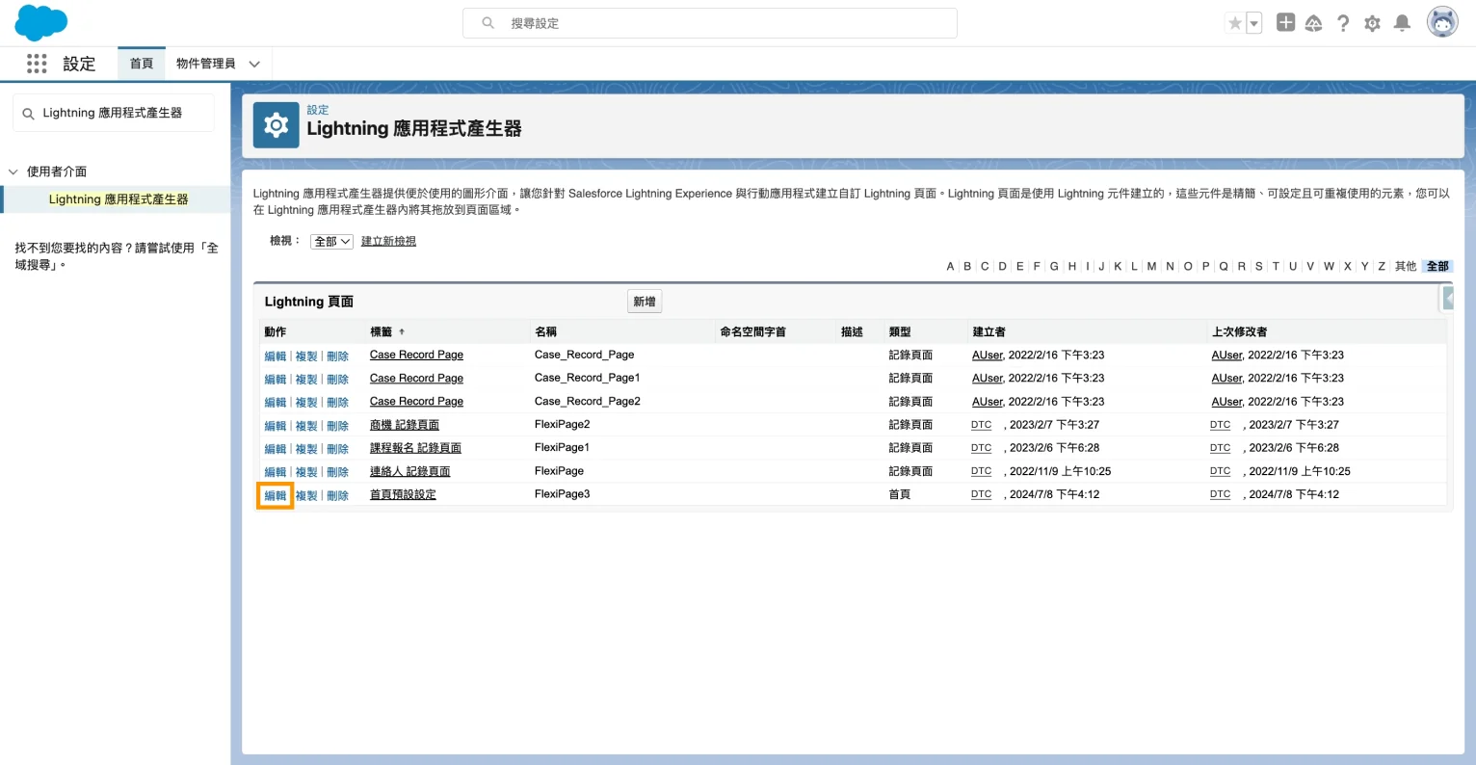Click 複製 for FlexiPage3 row
This screenshot has height=765, width=1476.
click(x=306, y=496)
